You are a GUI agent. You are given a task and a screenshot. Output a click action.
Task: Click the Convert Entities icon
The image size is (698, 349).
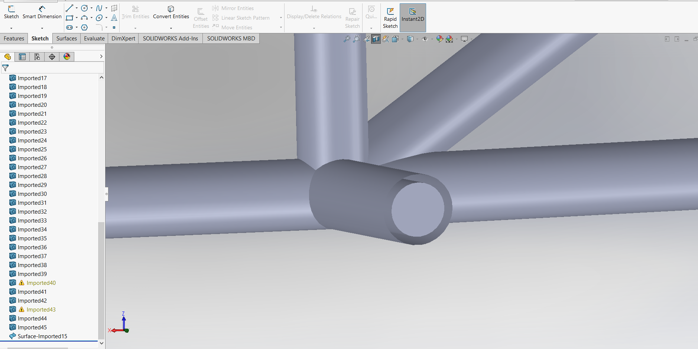tap(171, 9)
